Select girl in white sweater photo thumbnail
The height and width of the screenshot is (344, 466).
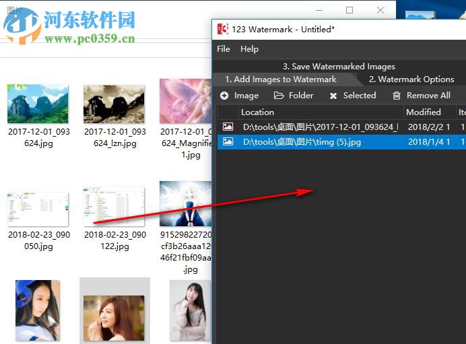190,310
